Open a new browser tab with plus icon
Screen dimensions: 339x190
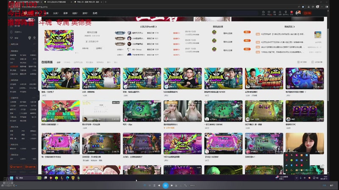coord(106,2)
